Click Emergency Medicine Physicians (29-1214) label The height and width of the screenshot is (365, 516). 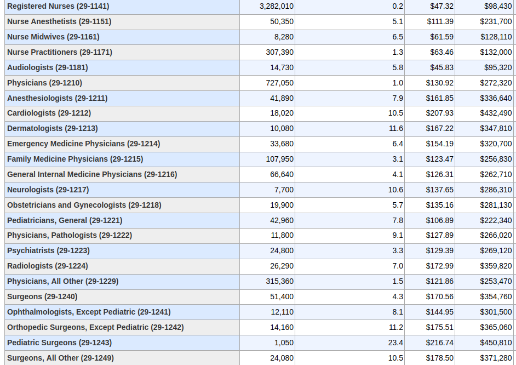(x=84, y=144)
